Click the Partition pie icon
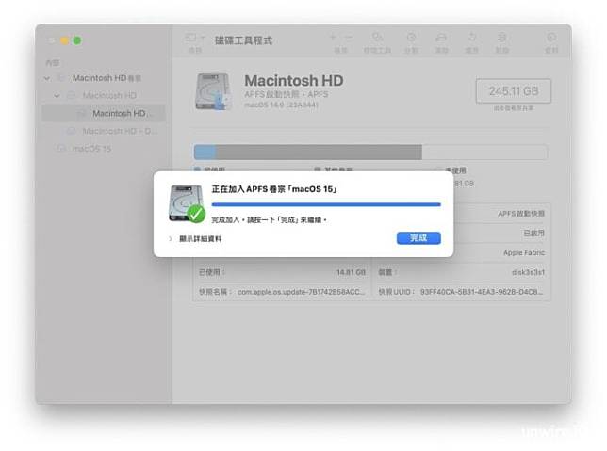This screenshot has width=607, height=451. click(x=411, y=37)
